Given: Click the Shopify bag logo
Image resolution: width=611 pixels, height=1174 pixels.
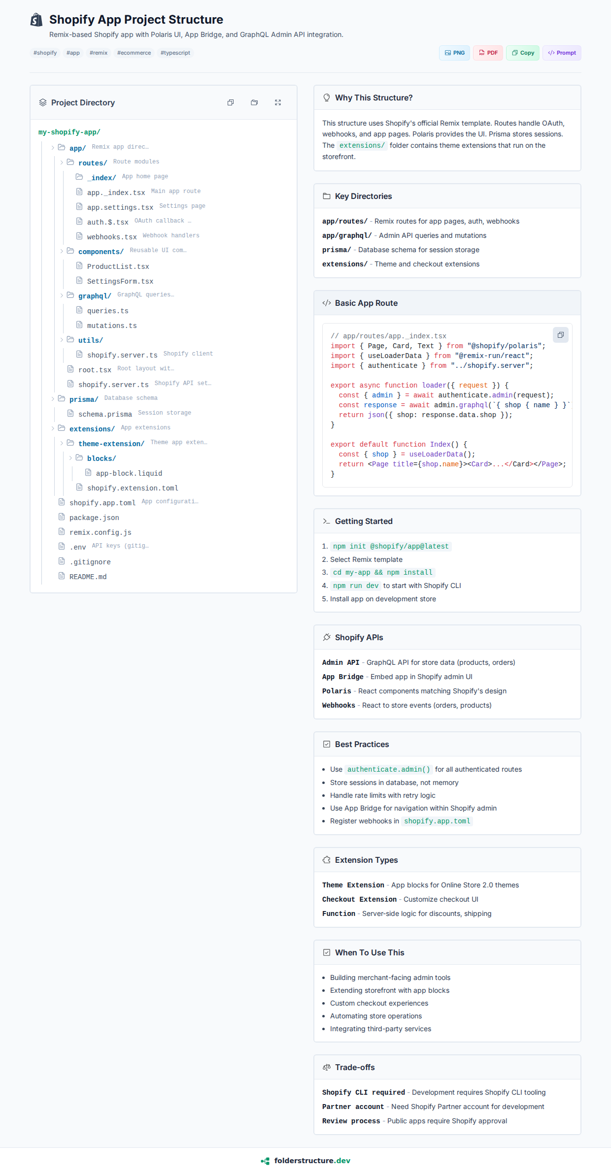Looking at the screenshot, I should click(x=36, y=20).
